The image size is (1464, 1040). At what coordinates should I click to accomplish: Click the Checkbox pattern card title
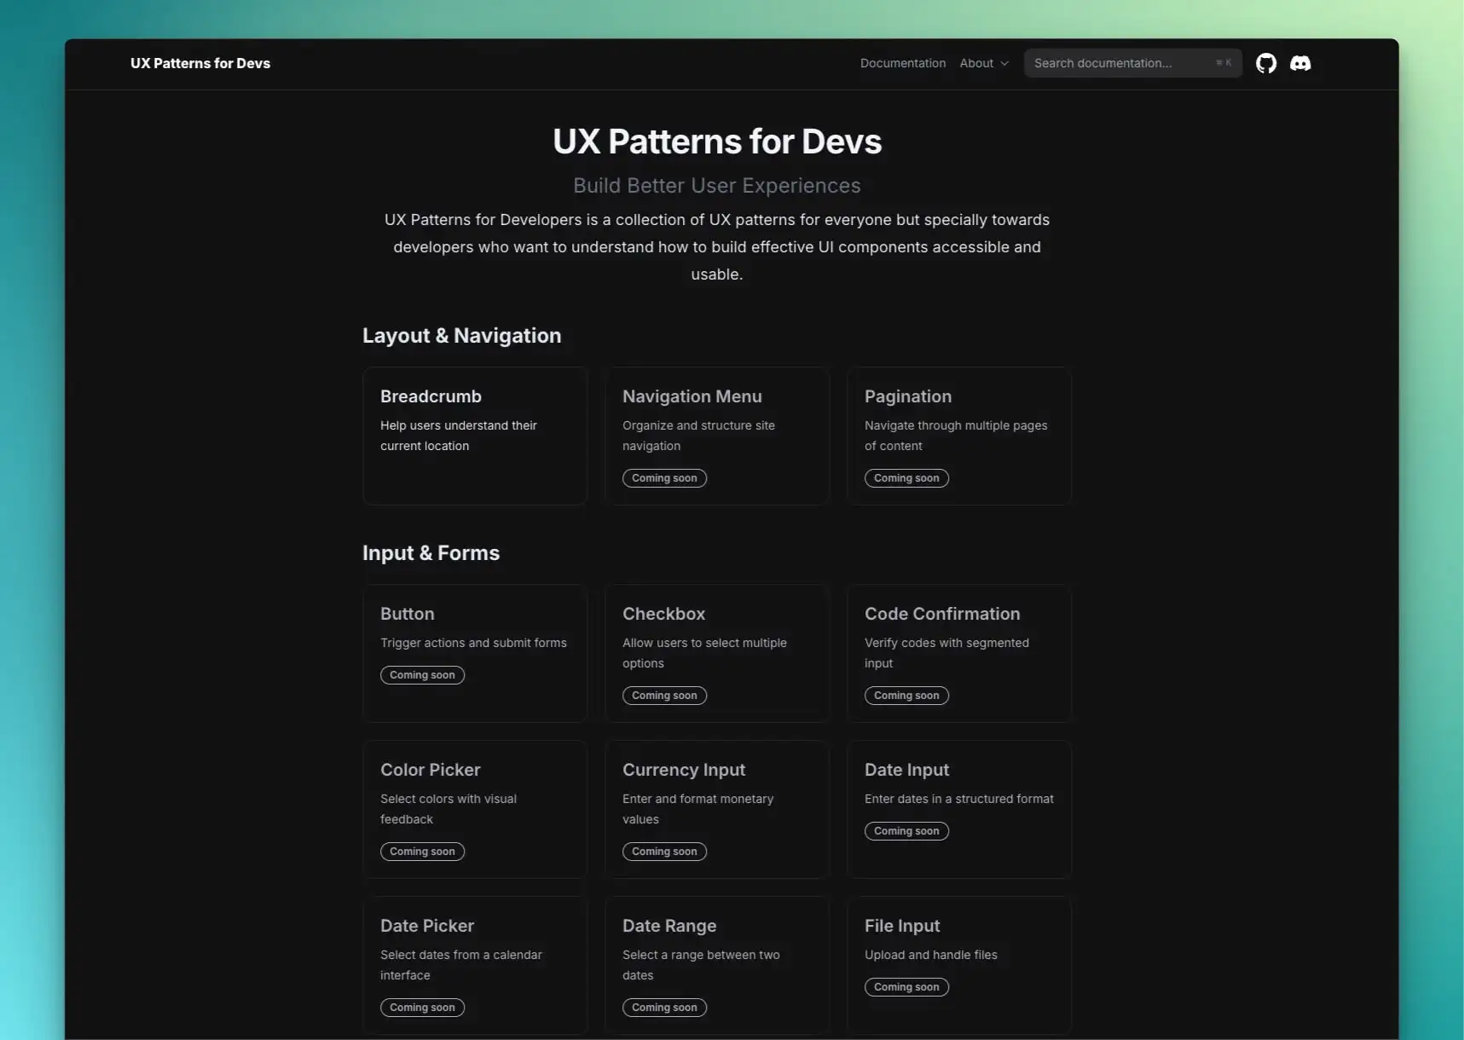(663, 614)
